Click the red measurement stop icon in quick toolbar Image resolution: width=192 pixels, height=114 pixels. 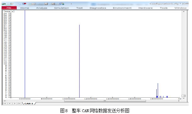tap(24, 4)
